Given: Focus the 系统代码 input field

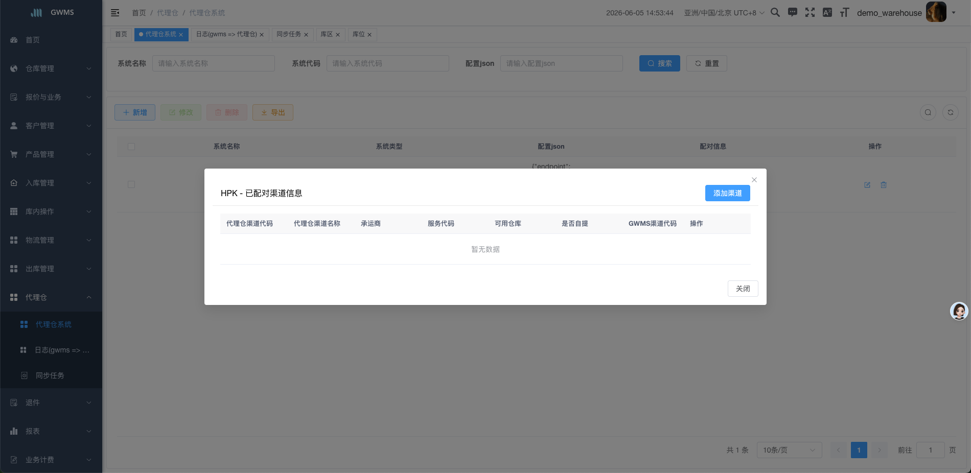Looking at the screenshot, I should [x=388, y=63].
